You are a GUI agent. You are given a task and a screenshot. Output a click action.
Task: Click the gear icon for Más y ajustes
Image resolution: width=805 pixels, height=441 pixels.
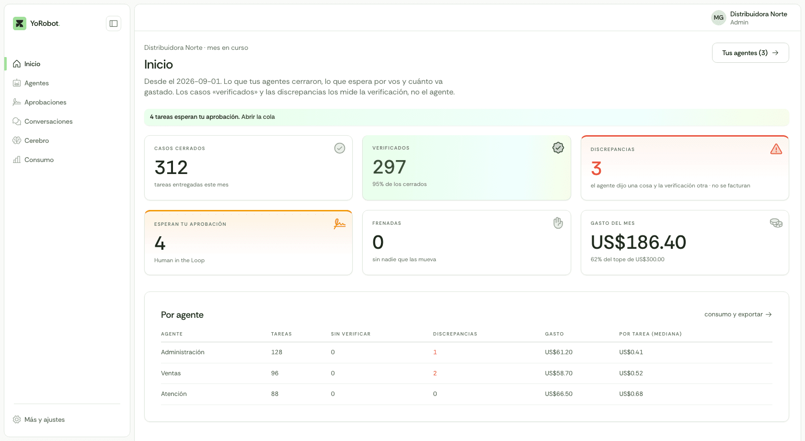click(x=17, y=419)
